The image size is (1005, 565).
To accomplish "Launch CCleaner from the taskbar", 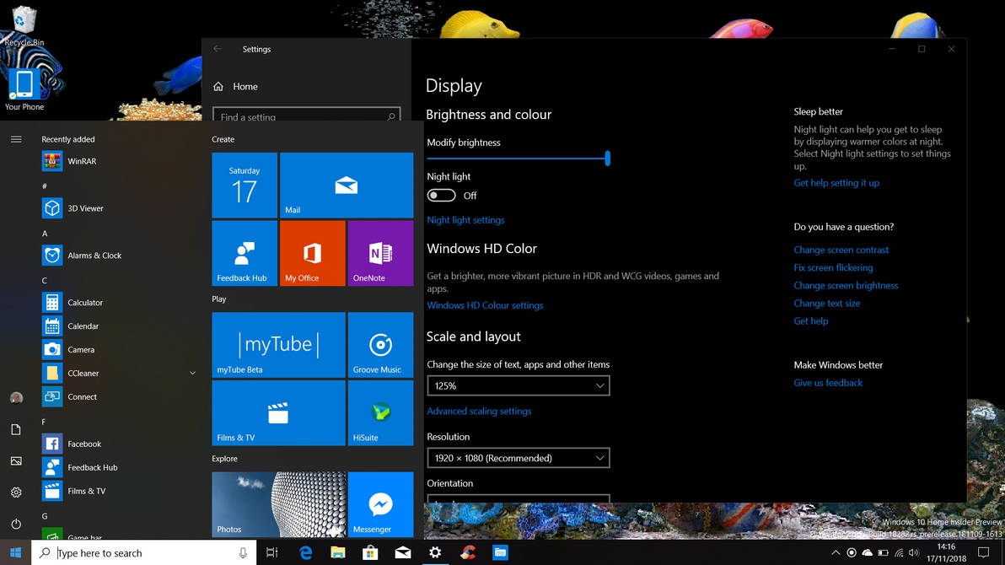I will coord(468,552).
